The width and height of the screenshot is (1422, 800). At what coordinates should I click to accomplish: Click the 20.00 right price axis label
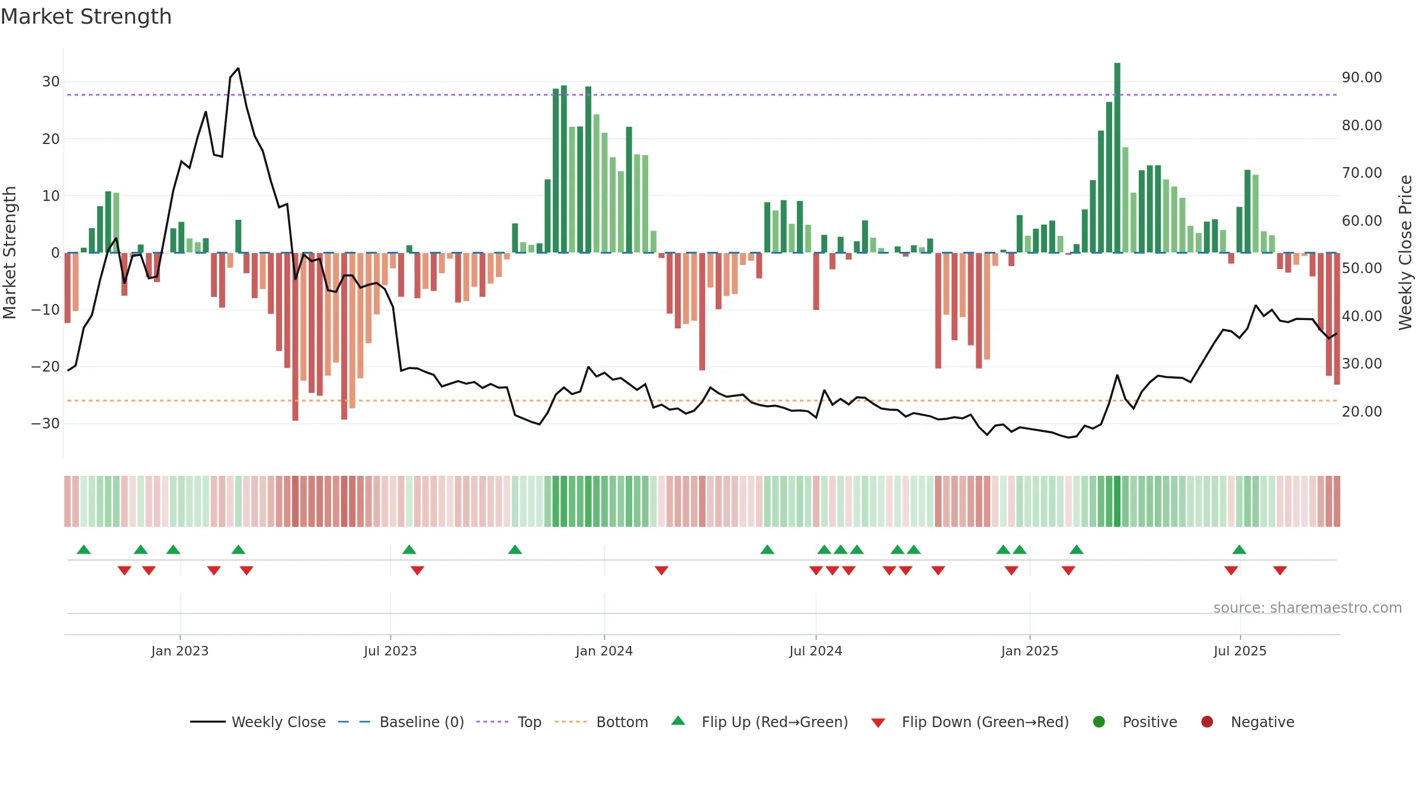[x=1362, y=412]
